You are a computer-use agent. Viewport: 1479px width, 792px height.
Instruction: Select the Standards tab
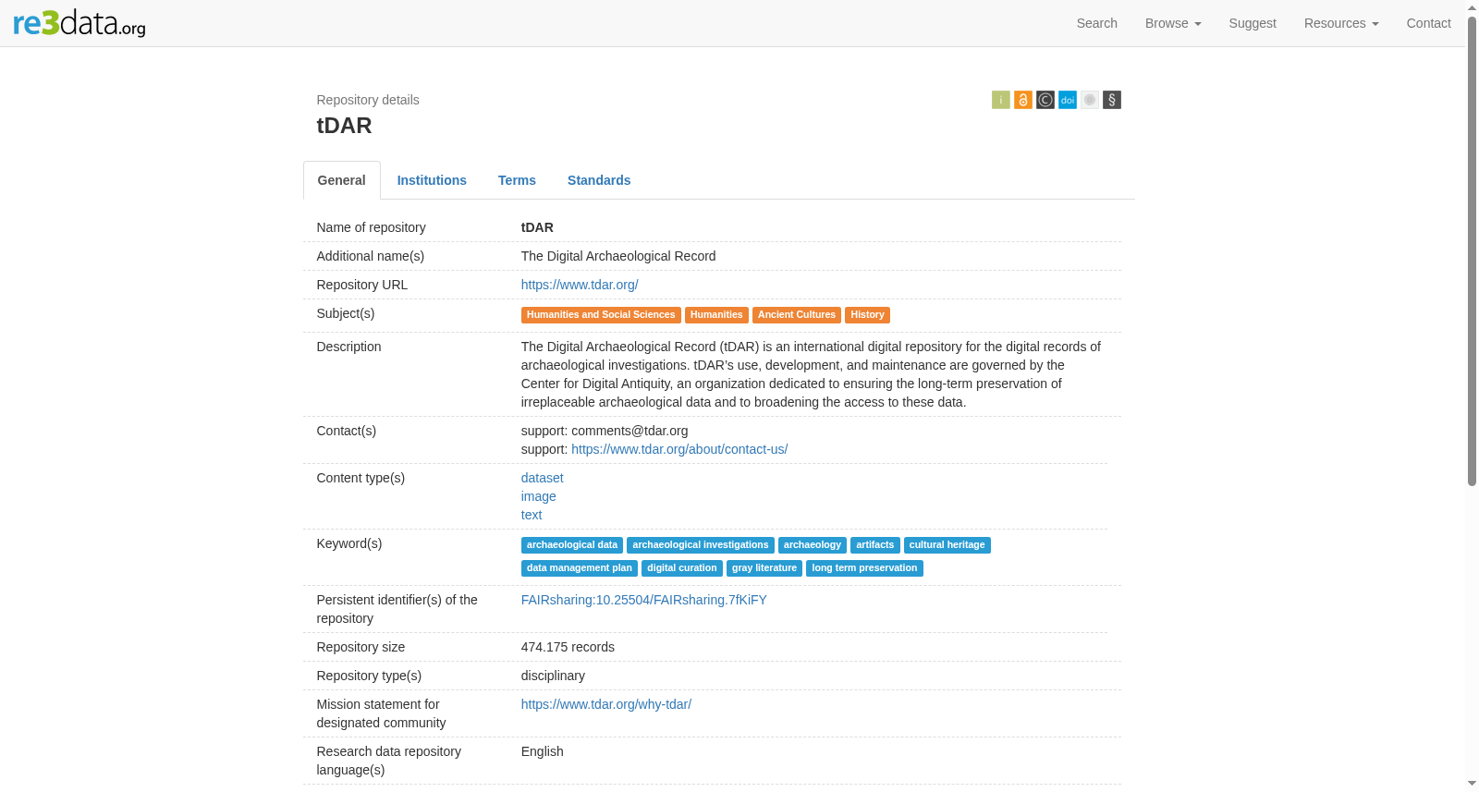[599, 180]
